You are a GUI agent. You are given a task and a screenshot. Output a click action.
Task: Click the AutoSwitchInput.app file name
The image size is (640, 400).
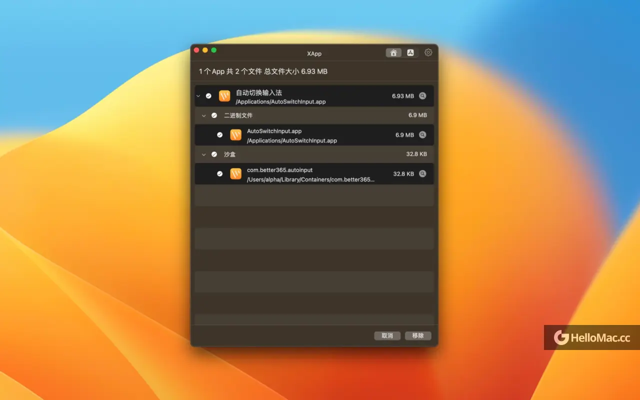(x=274, y=131)
